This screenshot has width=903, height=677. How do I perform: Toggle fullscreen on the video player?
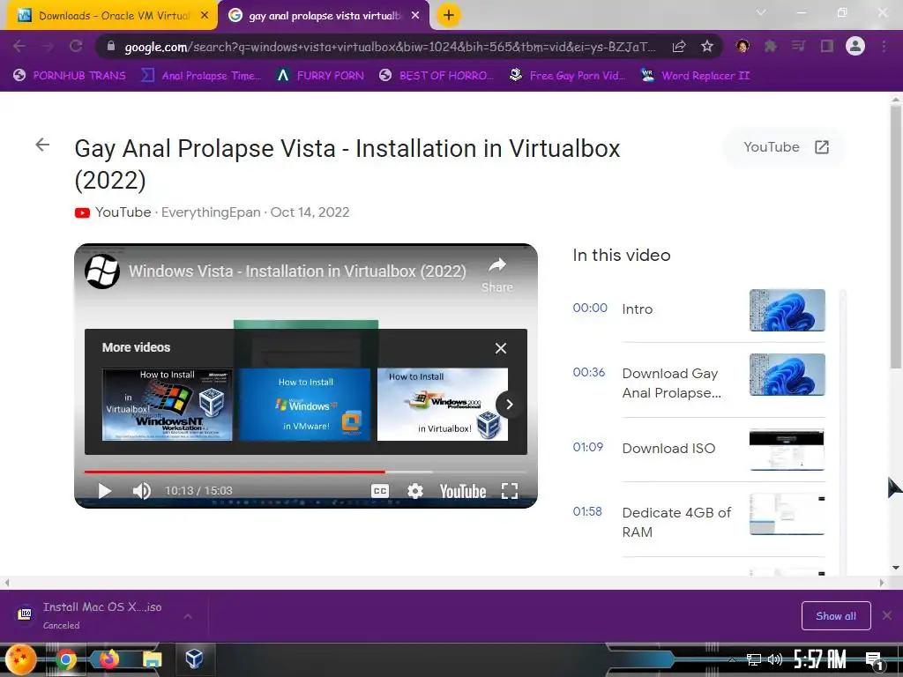click(x=510, y=491)
